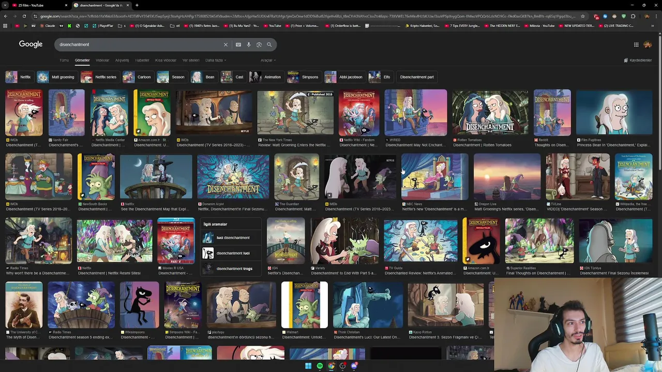Submit search with the magnifier icon
662x372 pixels.
point(269,44)
